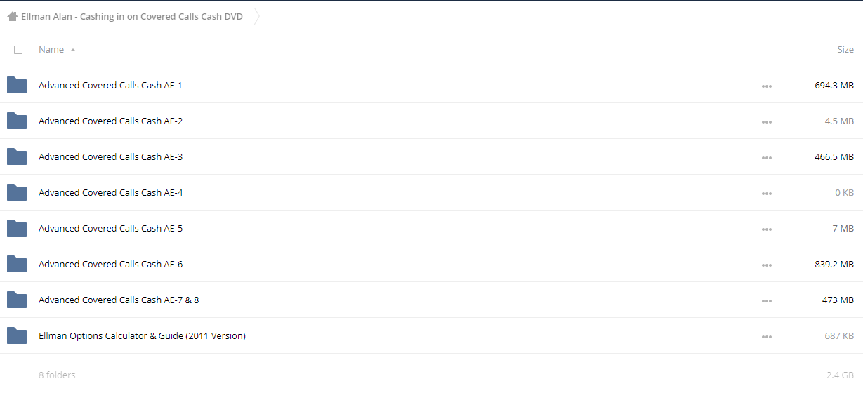Click the home icon in the breadcrumb
This screenshot has width=863, height=393.
[x=12, y=17]
